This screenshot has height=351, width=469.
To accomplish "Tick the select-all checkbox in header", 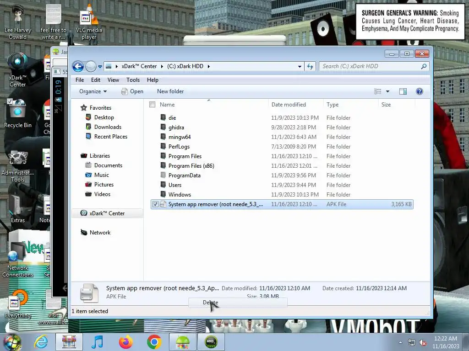I will coord(152,105).
